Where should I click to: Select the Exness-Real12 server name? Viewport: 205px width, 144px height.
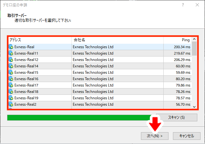(x=26, y=60)
